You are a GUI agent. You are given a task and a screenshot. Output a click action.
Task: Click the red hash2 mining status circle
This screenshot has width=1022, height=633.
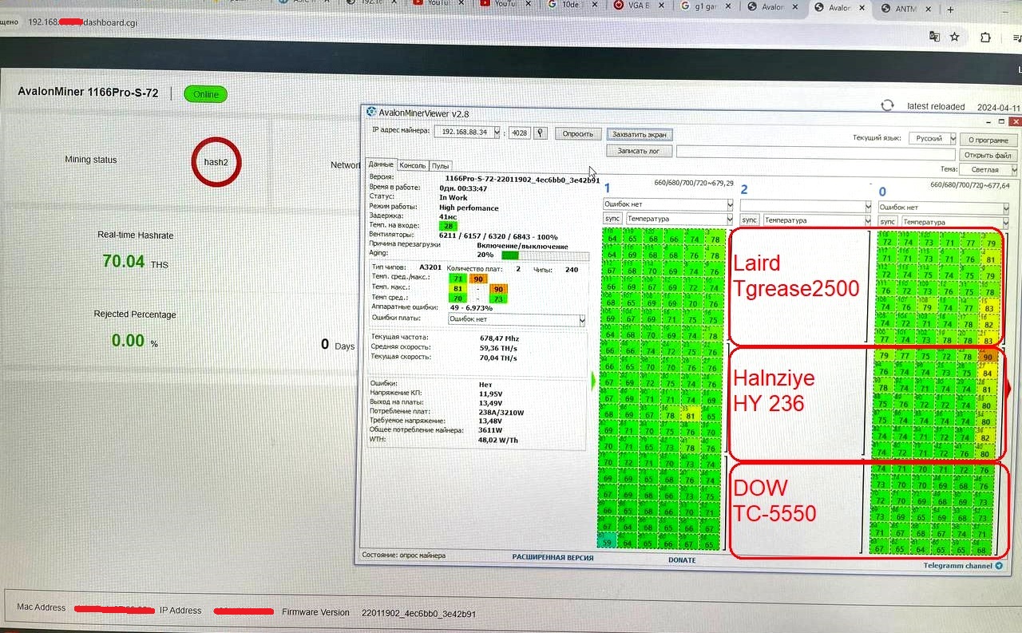[216, 161]
